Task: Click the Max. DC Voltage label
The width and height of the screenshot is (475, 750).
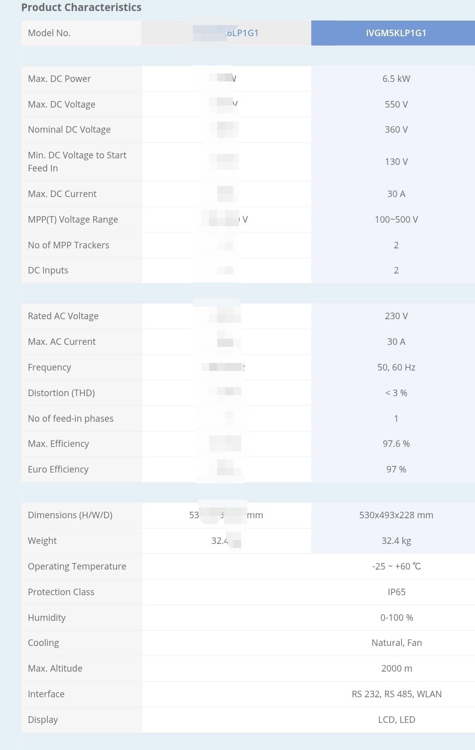Action: click(x=61, y=105)
